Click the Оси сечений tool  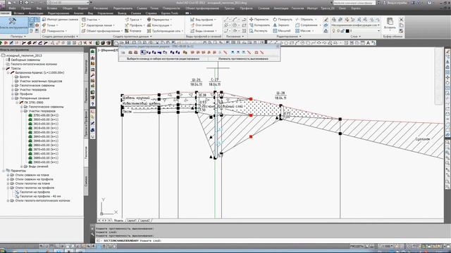pyautogui.click(x=201, y=25)
